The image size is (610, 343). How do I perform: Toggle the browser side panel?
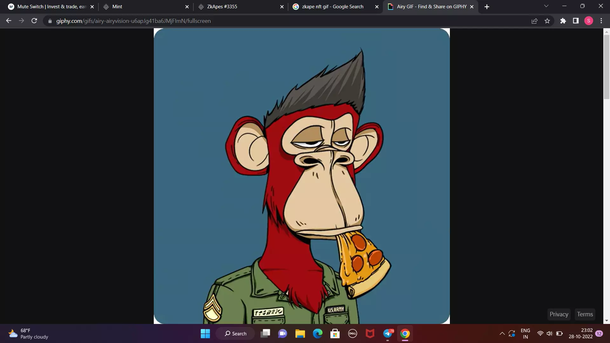[x=576, y=21]
